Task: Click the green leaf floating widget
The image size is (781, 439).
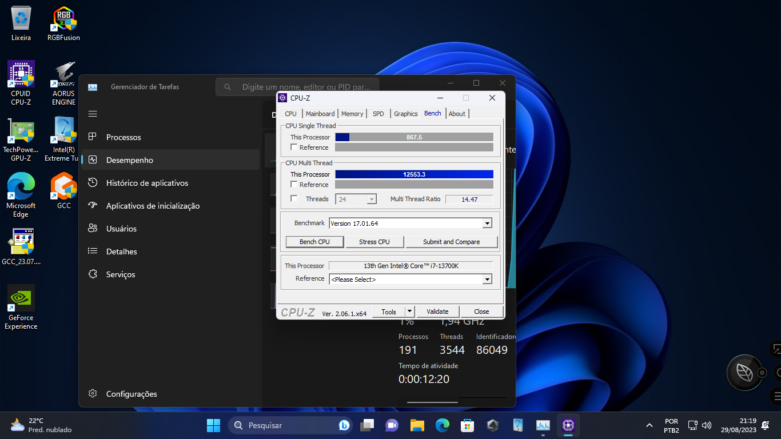Action: (744, 373)
